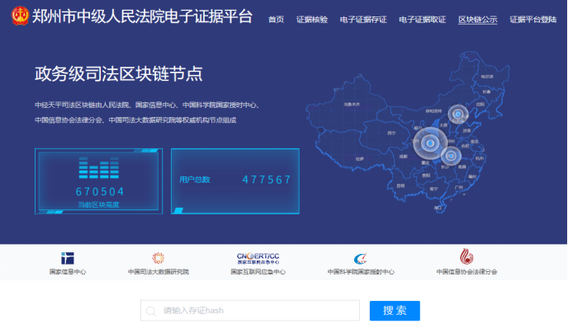This screenshot has width=568, height=333.
Task: Click the 昆明 label on the map
Action: [x=400, y=185]
